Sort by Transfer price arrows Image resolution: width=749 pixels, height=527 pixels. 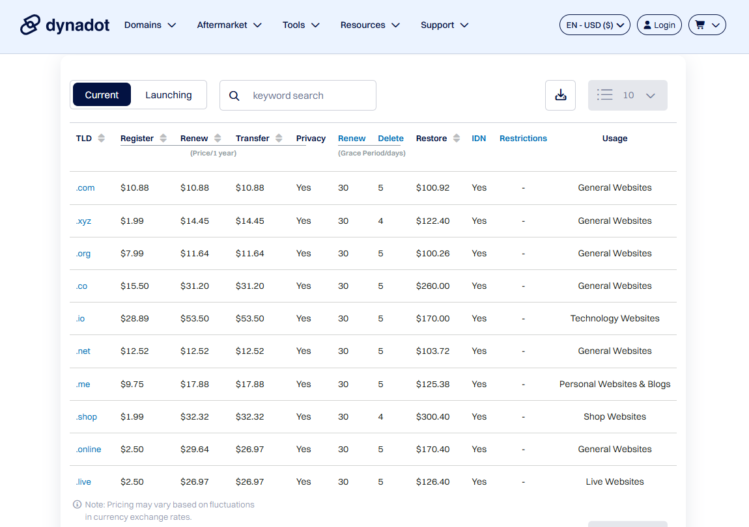(279, 138)
